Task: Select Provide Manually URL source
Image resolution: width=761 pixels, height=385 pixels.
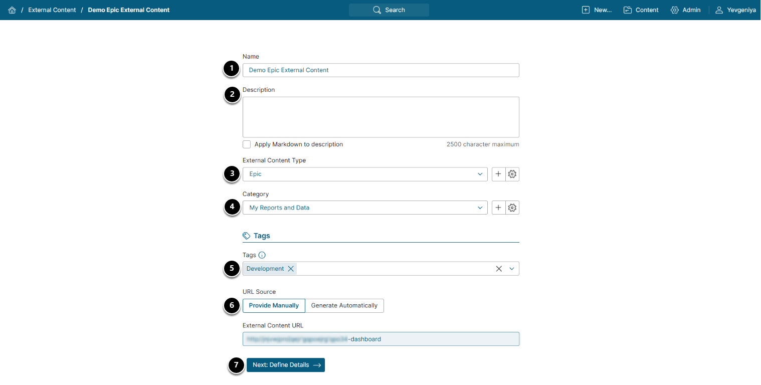Action: 274,305
